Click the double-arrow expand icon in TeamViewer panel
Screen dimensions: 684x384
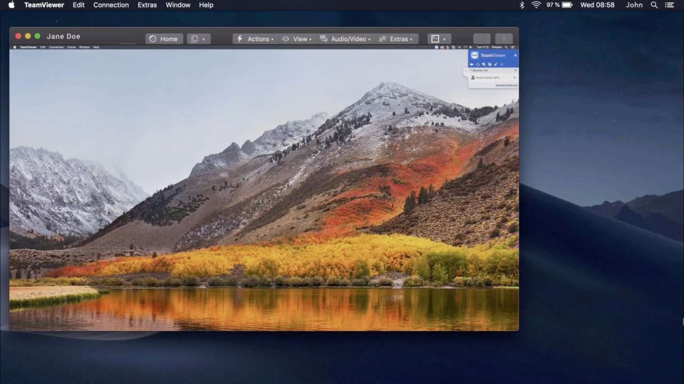pos(502,65)
